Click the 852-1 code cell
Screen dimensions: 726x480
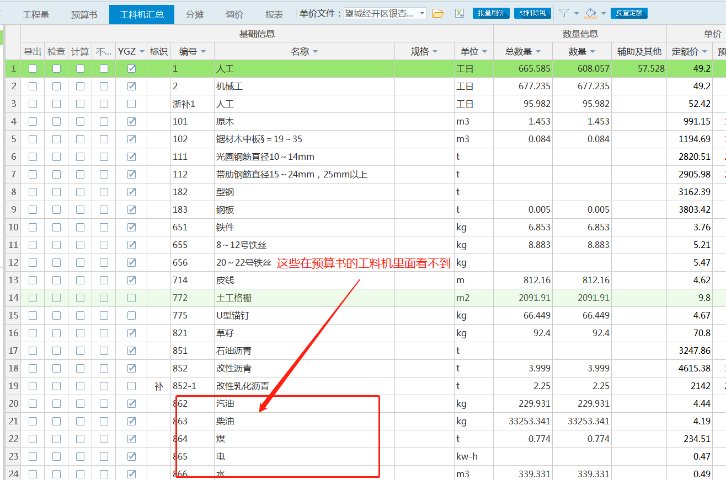coord(193,386)
